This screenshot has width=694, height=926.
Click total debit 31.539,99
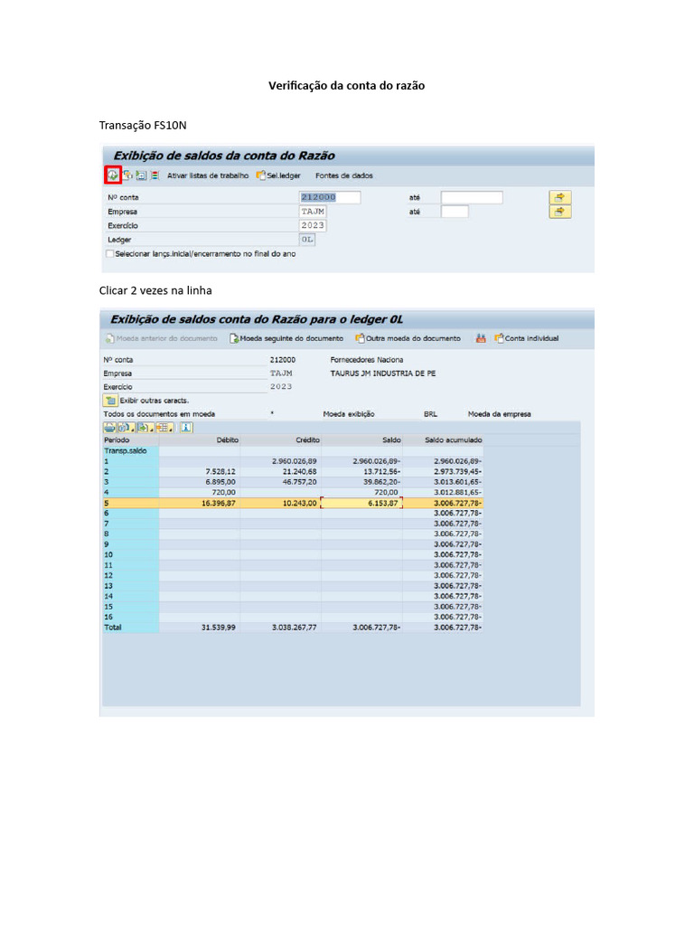[219, 628]
